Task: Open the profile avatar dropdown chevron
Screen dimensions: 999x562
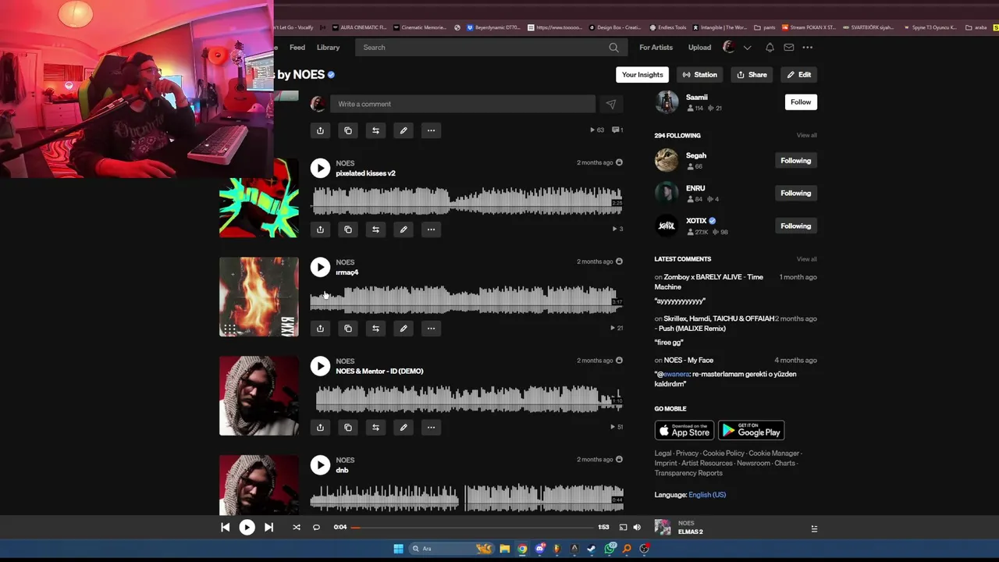Action: click(747, 48)
